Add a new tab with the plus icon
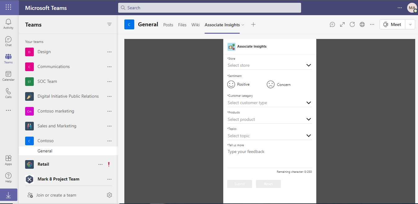Image resolution: width=418 pixels, height=204 pixels. pos(253,24)
